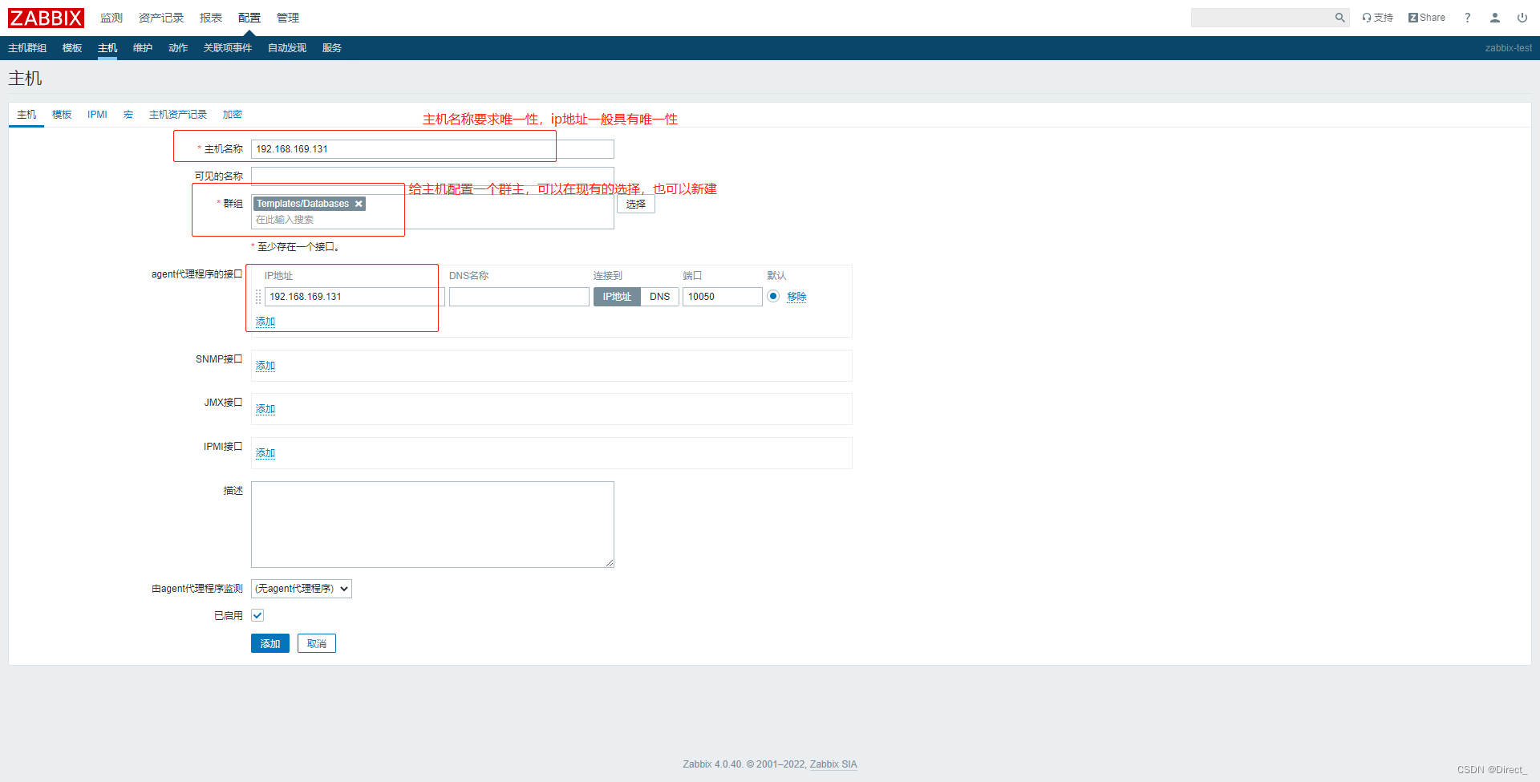
Task: Go to 主机 in the blue submenu bar
Action: 107,48
